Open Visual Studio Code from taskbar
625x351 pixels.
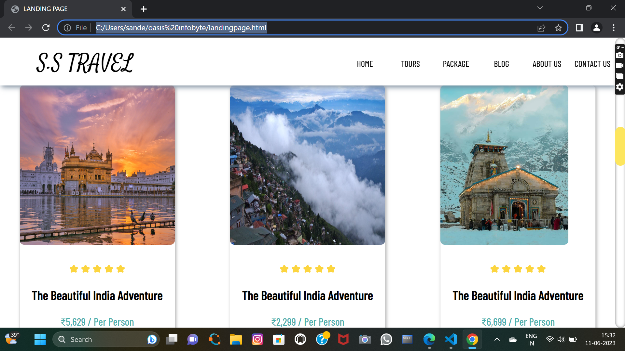[451, 340]
